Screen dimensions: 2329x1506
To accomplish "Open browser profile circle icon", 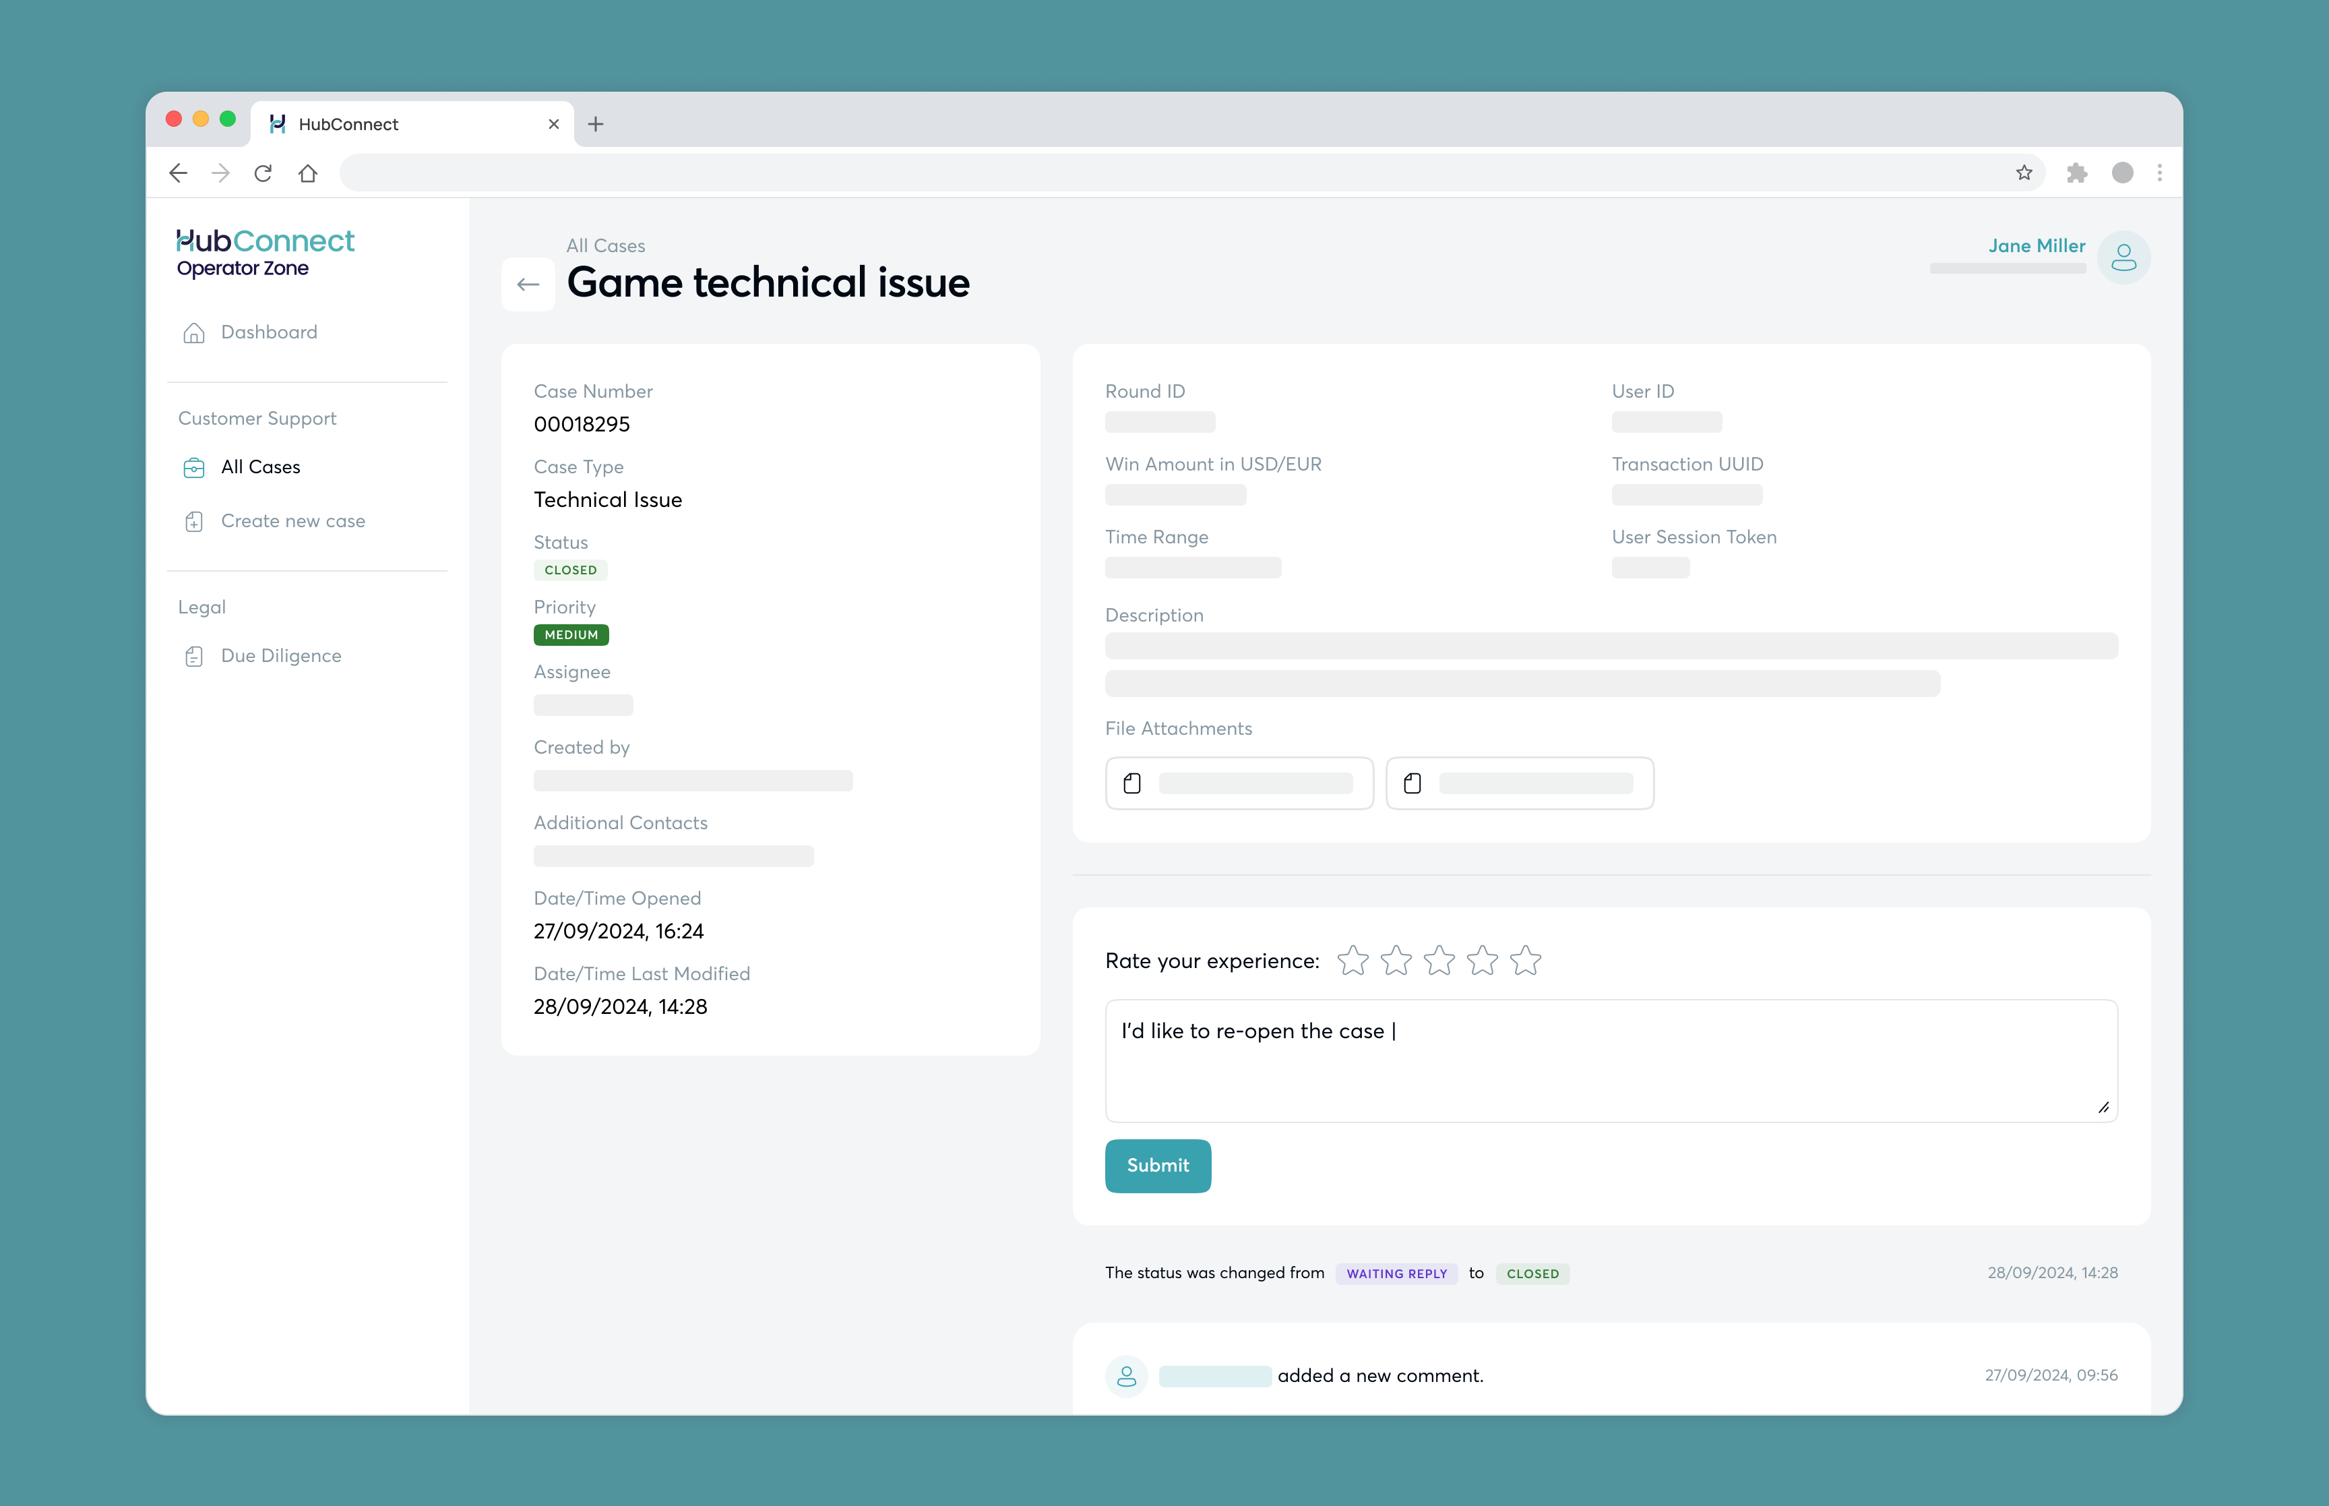I will pos(2122,173).
